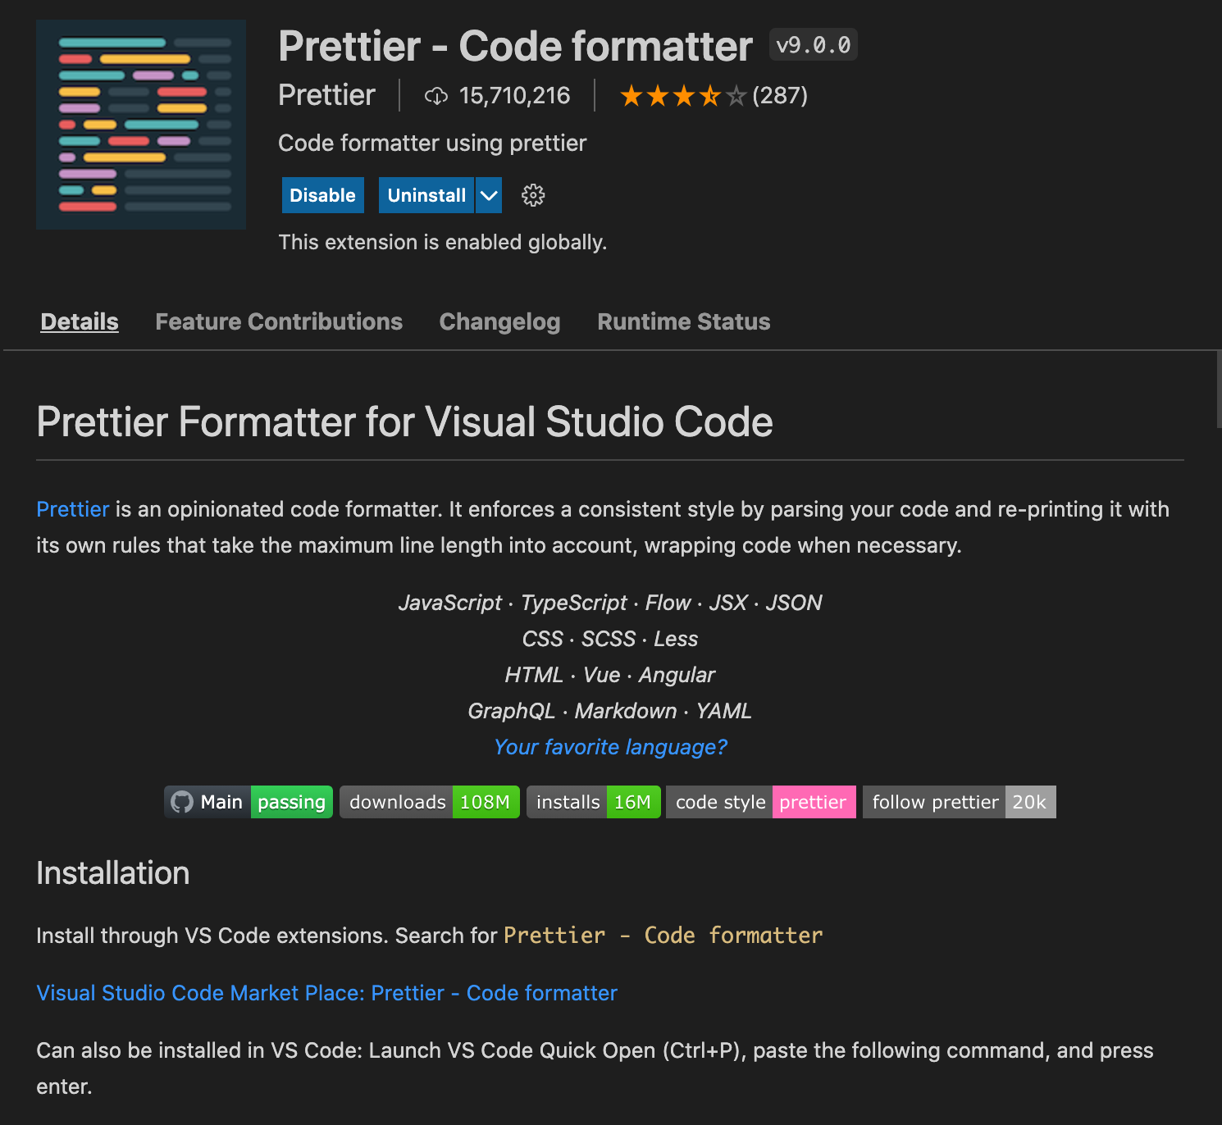Click the 'GraphQL · Markdown · YAML' line

(610, 711)
